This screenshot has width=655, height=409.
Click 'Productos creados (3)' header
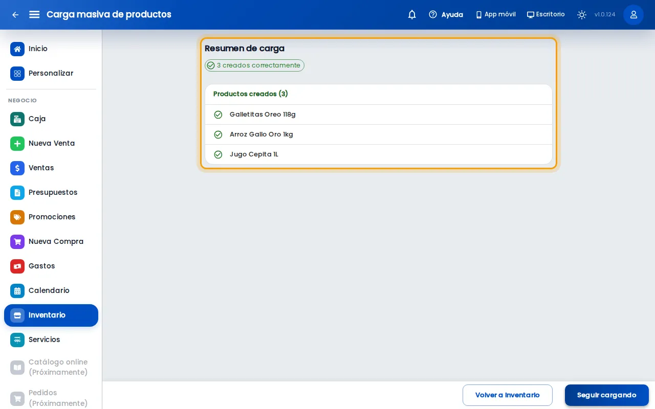pos(251,94)
